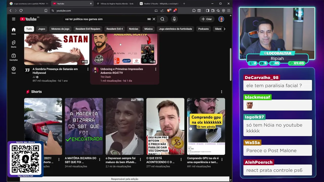This screenshot has width=324, height=182.
Task: Switch to the Heather O'Rourke Wikipedia tab
Action: click(x=159, y=4)
